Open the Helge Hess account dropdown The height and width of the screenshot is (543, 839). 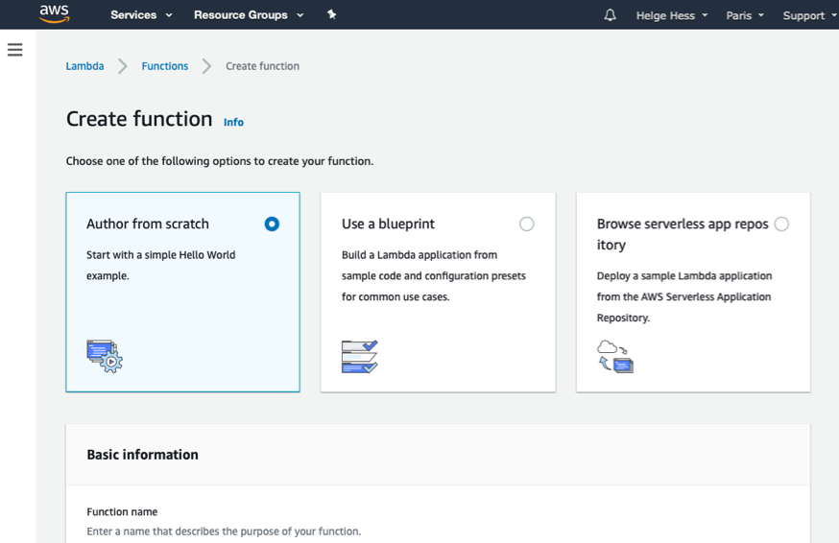click(672, 15)
